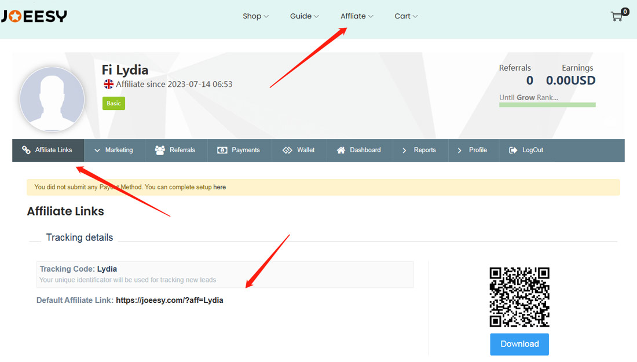
Task: Open the shopping cart icon
Action: click(x=617, y=16)
